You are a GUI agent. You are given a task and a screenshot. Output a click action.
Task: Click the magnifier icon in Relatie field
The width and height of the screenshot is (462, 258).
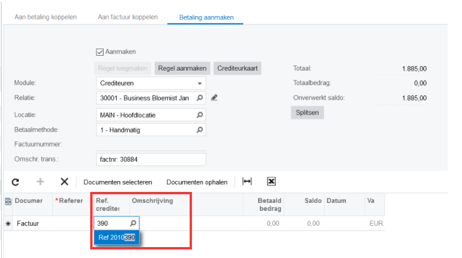pyautogui.click(x=200, y=98)
